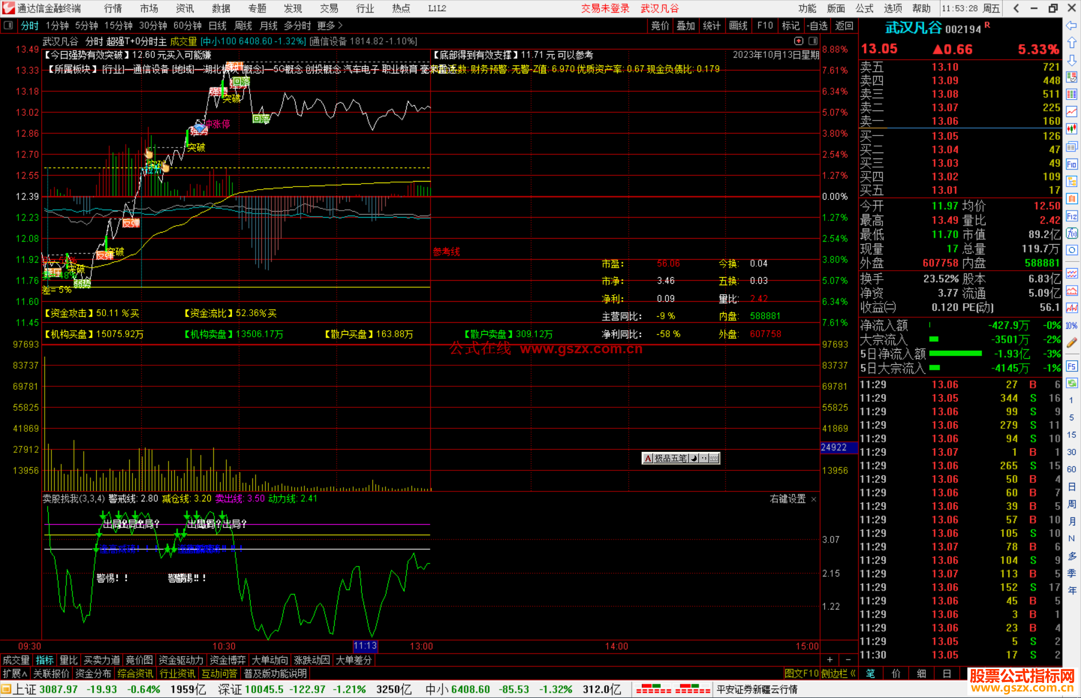Click the F12 sidebar icon

[1071, 216]
